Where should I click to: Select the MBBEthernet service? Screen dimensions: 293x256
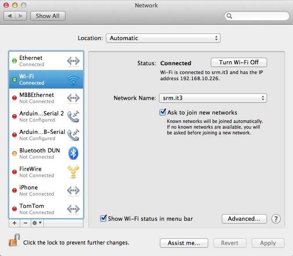(46, 98)
